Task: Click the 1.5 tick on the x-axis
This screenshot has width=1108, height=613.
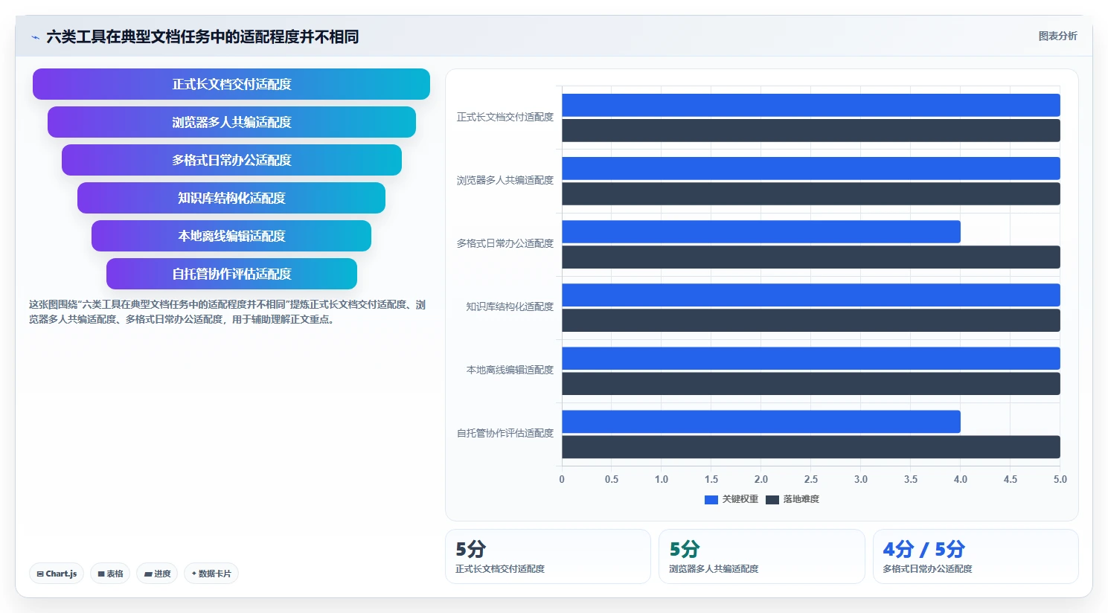Action: (711, 479)
